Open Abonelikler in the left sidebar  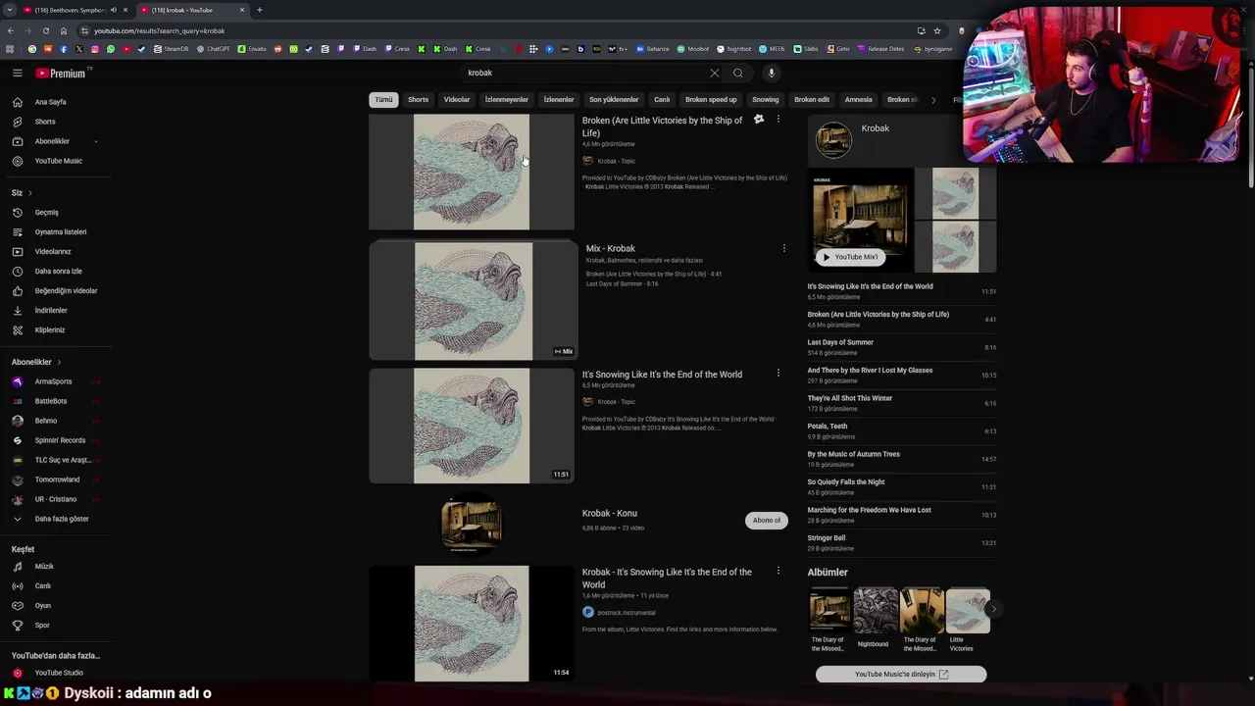point(54,141)
